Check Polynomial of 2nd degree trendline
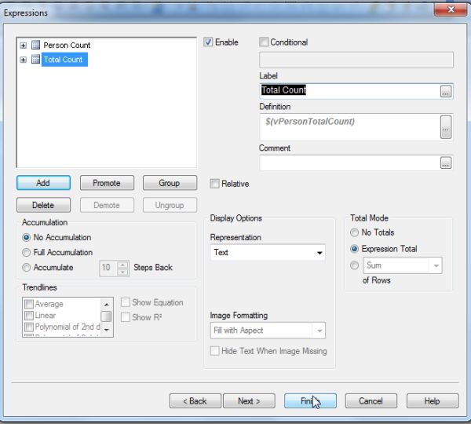The width and height of the screenshot is (471, 424). pyautogui.click(x=29, y=327)
